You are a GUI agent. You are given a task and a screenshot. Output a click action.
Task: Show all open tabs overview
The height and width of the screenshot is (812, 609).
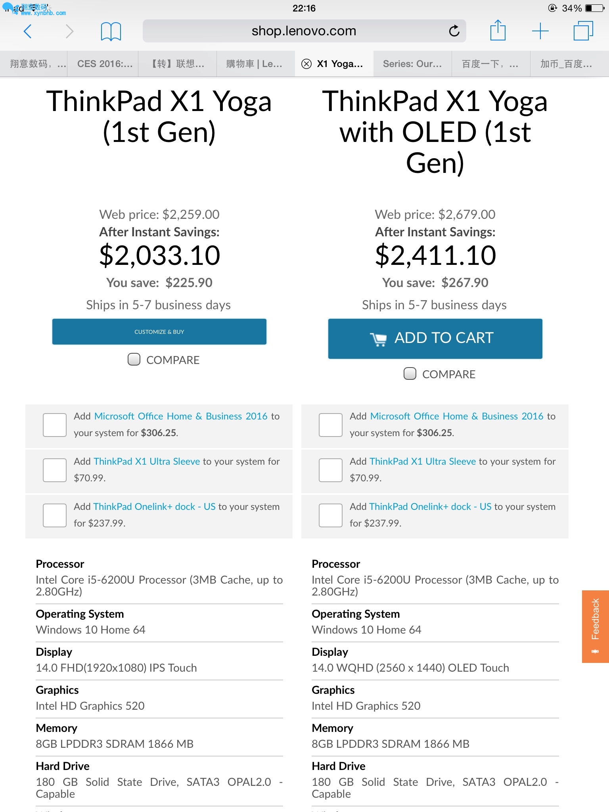(x=583, y=31)
